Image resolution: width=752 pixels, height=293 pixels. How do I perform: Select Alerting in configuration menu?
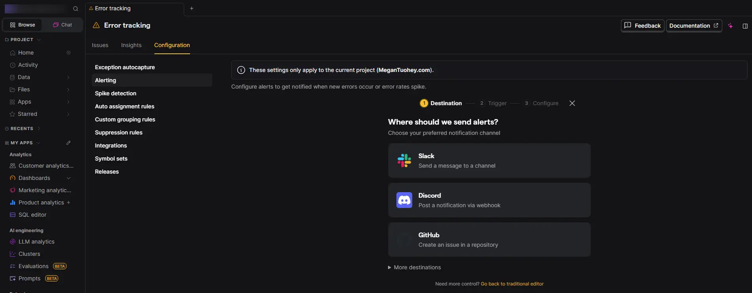152,80
